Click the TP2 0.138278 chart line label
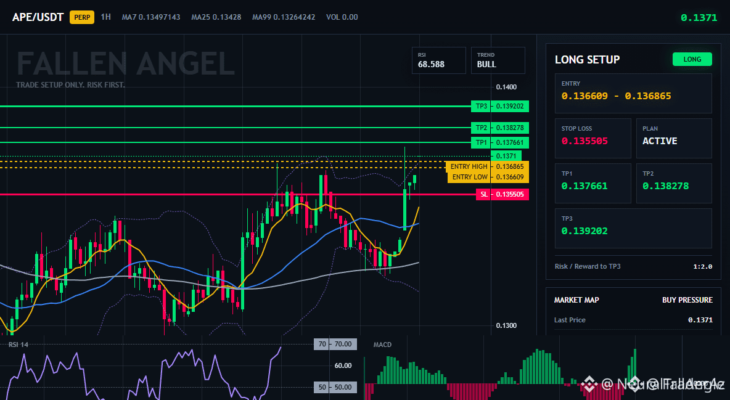 tap(499, 128)
